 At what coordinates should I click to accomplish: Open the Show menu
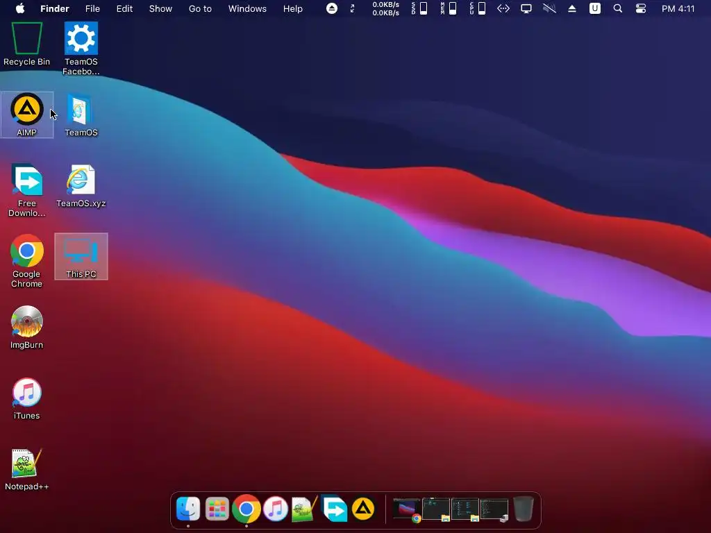(160, 8)
